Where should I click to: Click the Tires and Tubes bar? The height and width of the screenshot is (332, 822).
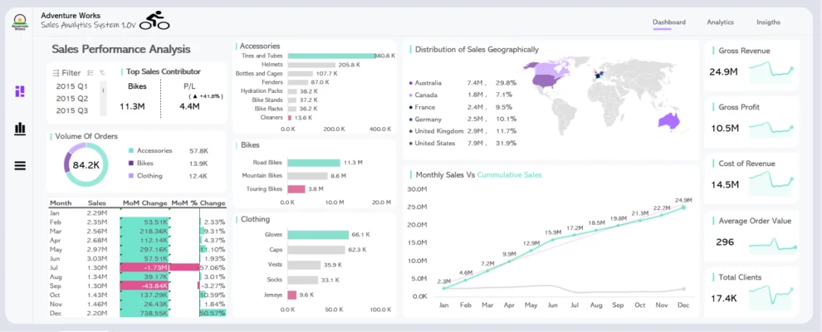(331, 56)
